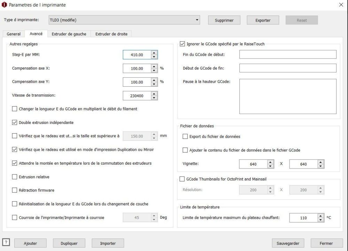Image resolution: width=348 pixels, height=251 pixels.
Task: Click the Supprimer button
Action: (x=224, y=20)
